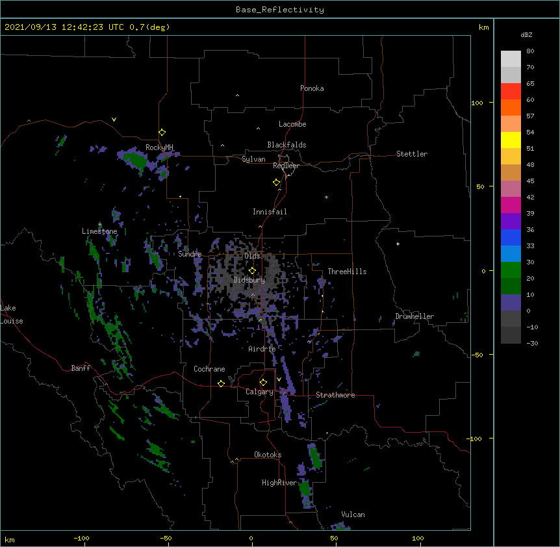
Task: Click the Sundre town label
Action: (x=190, y=254)
